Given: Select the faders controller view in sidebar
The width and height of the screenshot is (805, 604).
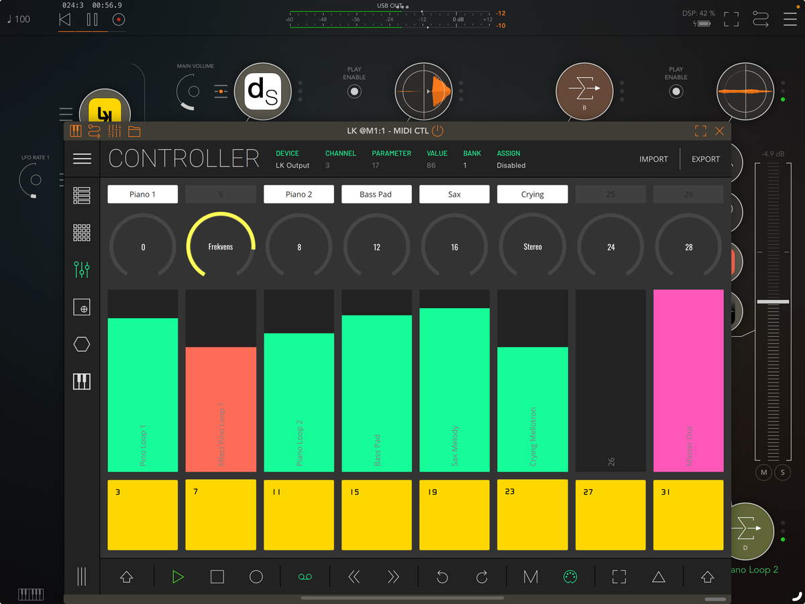Looking at the screenshot, I should pos(82,270).
